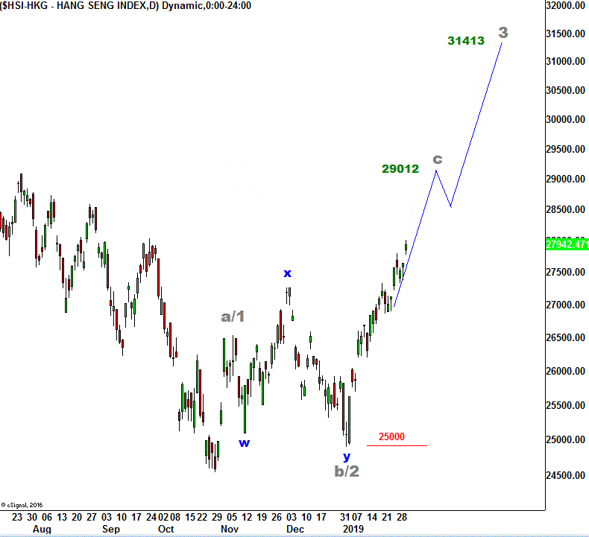Select the red horizontal support line
The height and width of the screenshot is (537, 589).
[397, 445]
